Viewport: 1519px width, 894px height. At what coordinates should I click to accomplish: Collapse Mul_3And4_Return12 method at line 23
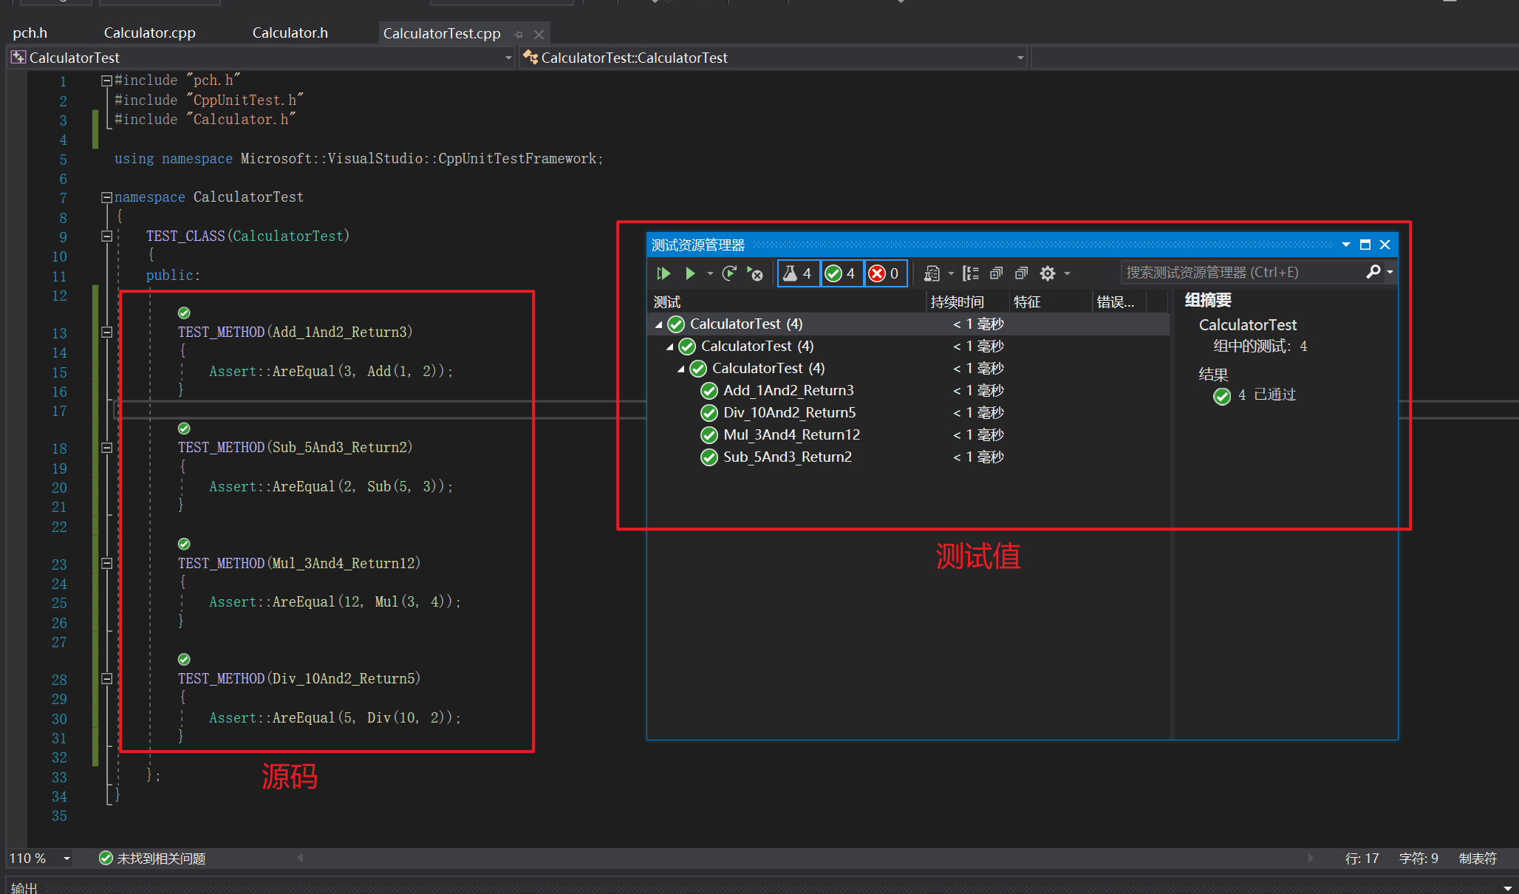click(x=106, y=563)
